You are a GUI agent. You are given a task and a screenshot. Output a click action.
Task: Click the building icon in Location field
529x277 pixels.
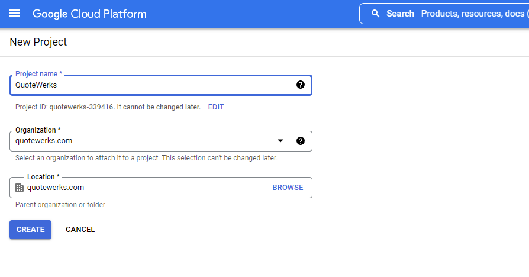(20, 188)
